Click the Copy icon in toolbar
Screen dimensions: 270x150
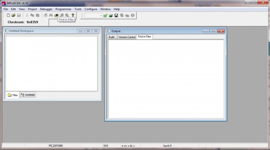point(32,15)
